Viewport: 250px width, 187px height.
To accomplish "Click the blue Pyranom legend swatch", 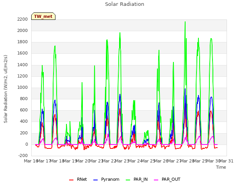I will point(95,180).
